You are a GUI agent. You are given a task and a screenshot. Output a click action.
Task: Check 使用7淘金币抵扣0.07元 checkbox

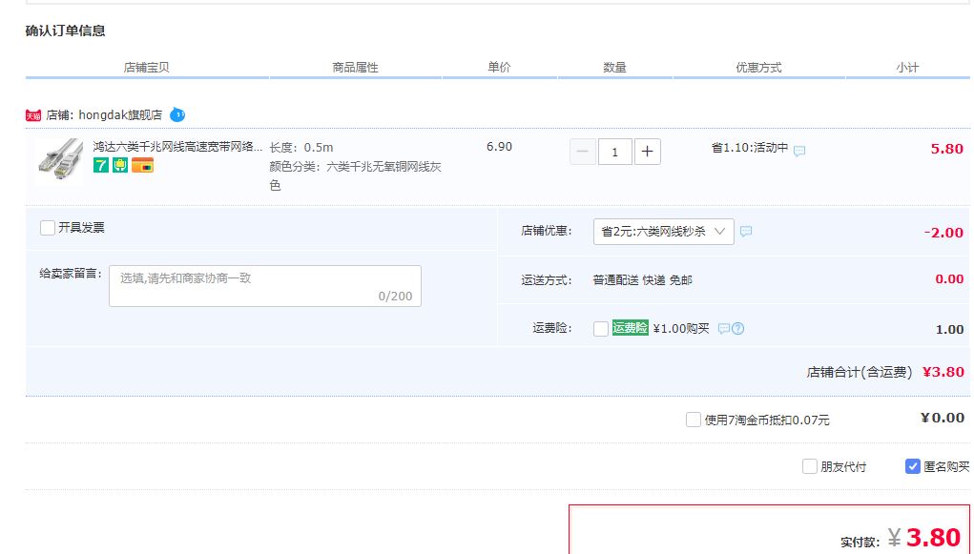tap(694, 420)
